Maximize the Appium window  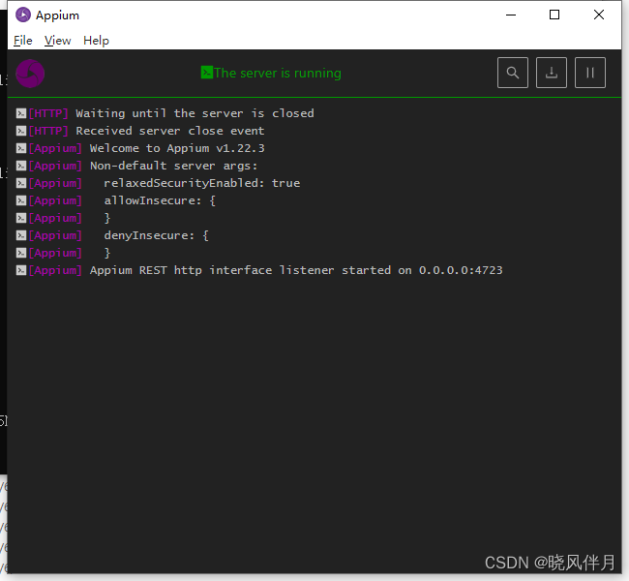coord(554,15)
